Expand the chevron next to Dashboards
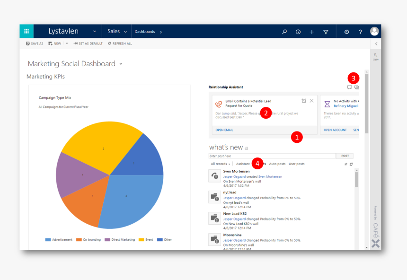The height and width of the screenshot is (280, 407). [x=161, y=32]
